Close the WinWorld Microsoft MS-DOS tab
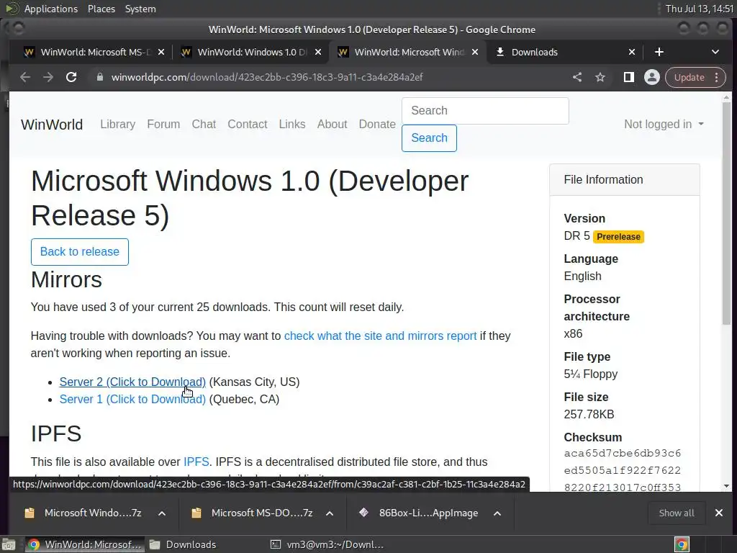 click(x=161, y=52)
